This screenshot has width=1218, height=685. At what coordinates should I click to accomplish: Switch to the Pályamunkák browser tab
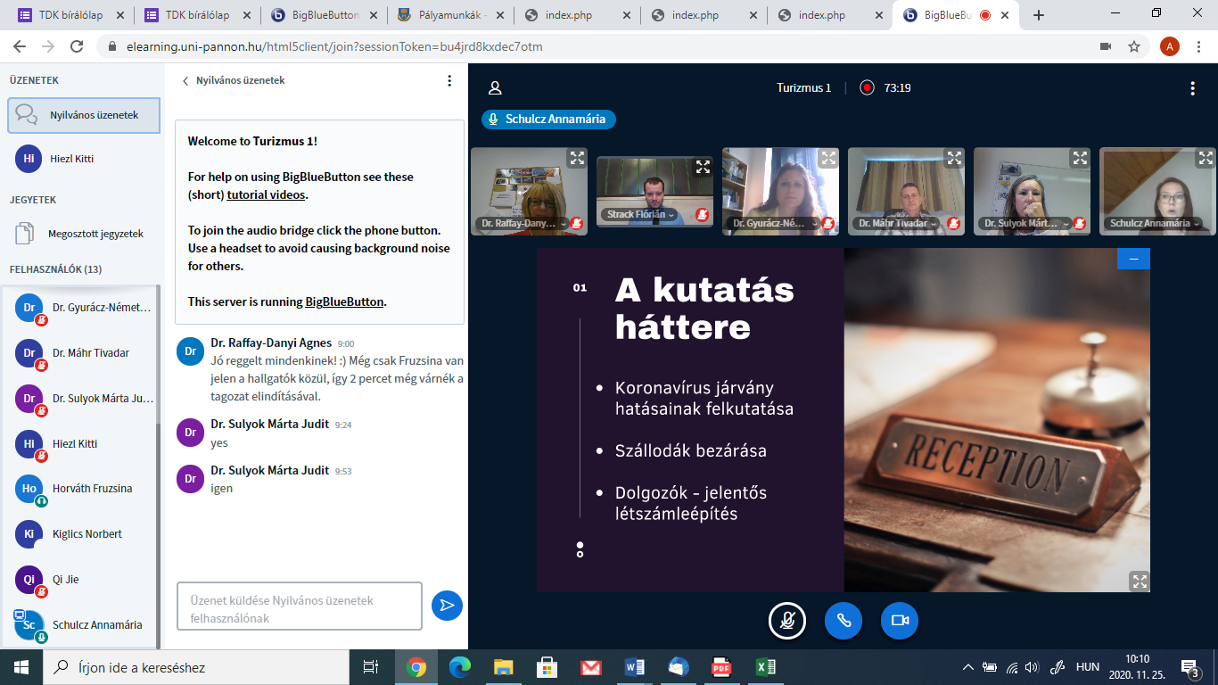(451, 15)
